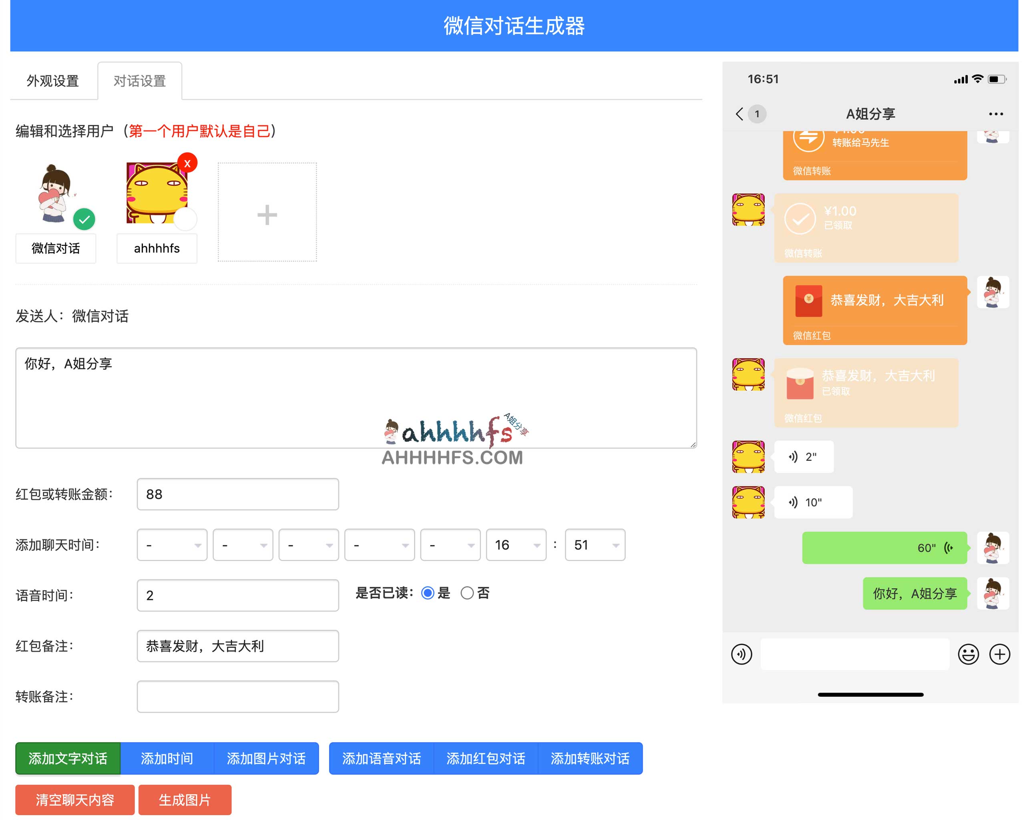
Task: Click the 添加红包对话 button
Action: [x=485, y=758]
